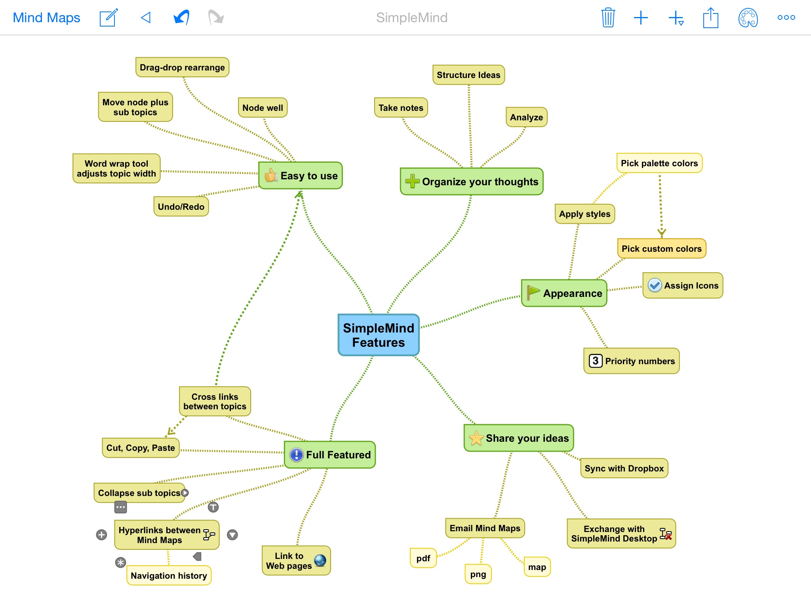Undo the last action
The image size is (811, 608).
[x=181, y=17]
